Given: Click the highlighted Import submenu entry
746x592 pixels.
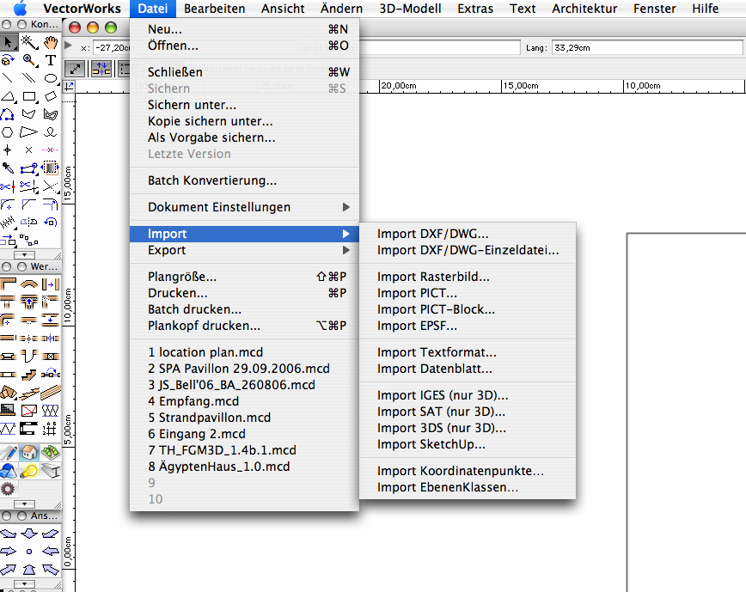Looking at the screenshot, I should tap(244, 234).
